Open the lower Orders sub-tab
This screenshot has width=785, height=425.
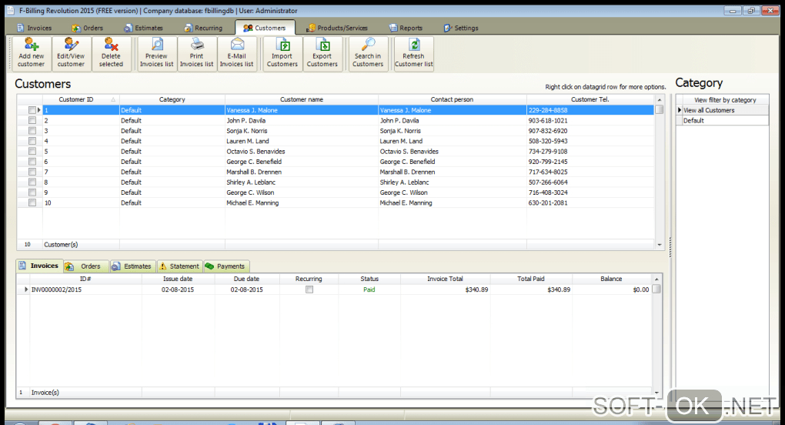[x=85, y=266]
